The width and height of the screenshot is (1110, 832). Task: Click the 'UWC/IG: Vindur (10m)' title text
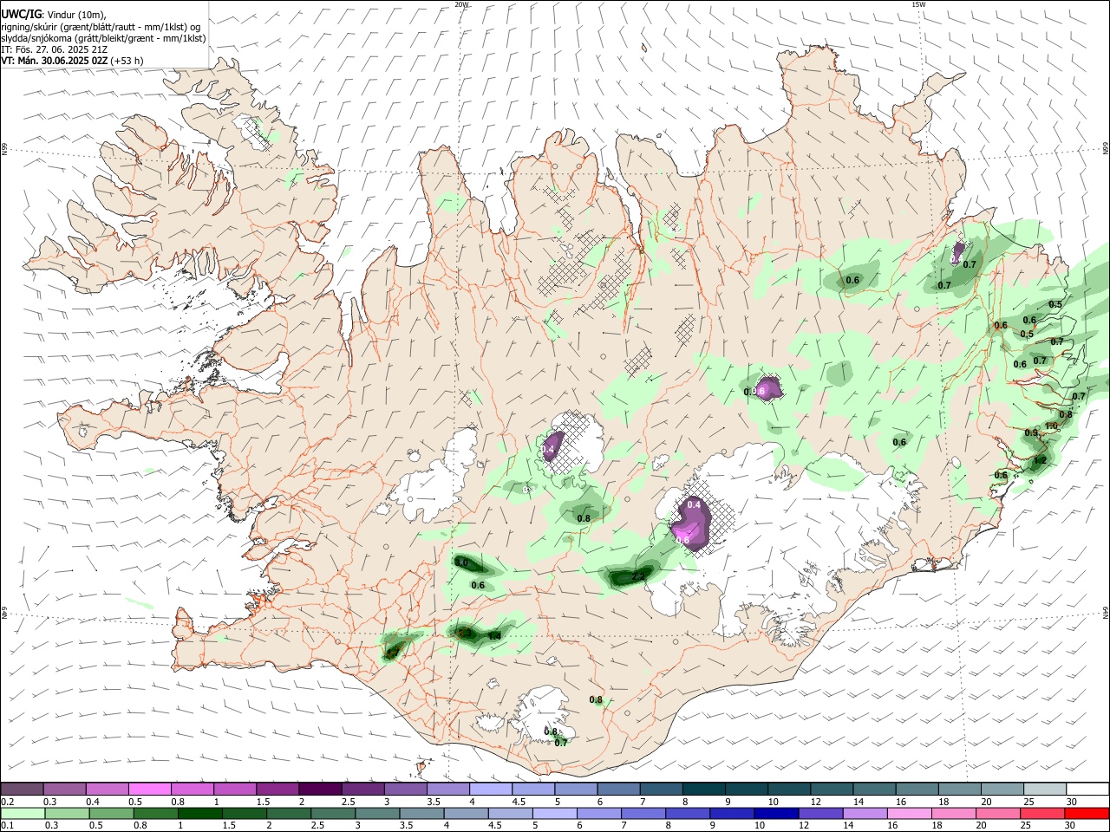click(53, 14)
